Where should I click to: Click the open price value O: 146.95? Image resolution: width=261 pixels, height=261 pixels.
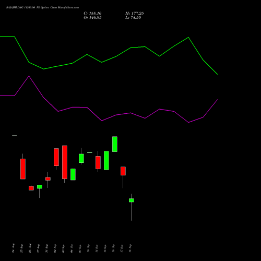(x=92, y=18)
